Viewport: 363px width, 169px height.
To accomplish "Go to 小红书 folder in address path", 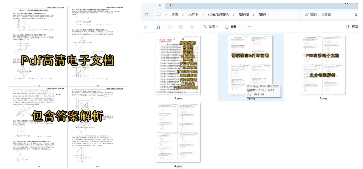I will [x=193, y=15].
